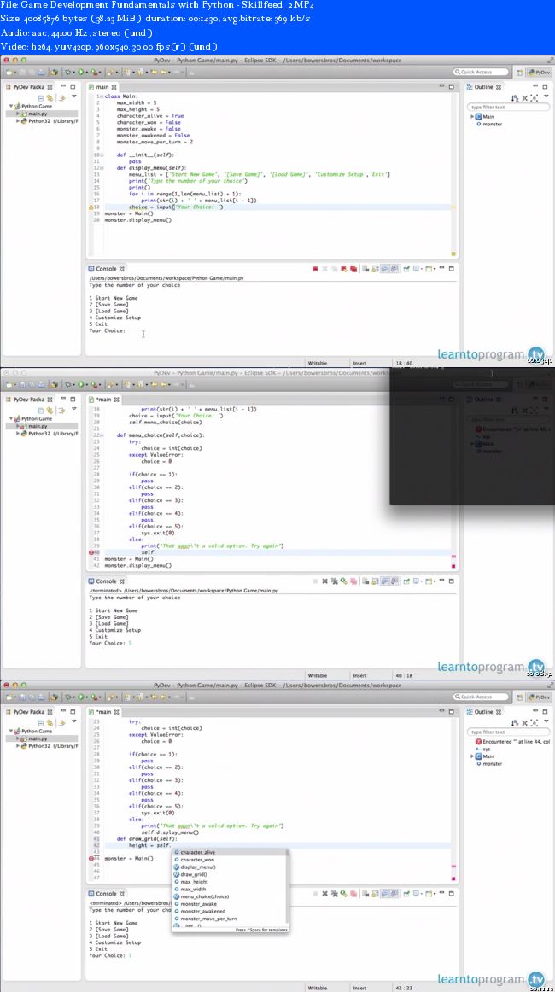Image resolution: width=555 pixels, height=992 pixels.
Task: Select the Console tab in bottom frame
Action: (x=107, y=893)
